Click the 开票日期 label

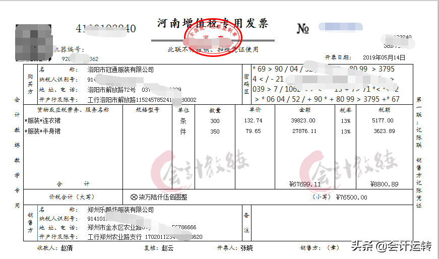coord(338,57)
